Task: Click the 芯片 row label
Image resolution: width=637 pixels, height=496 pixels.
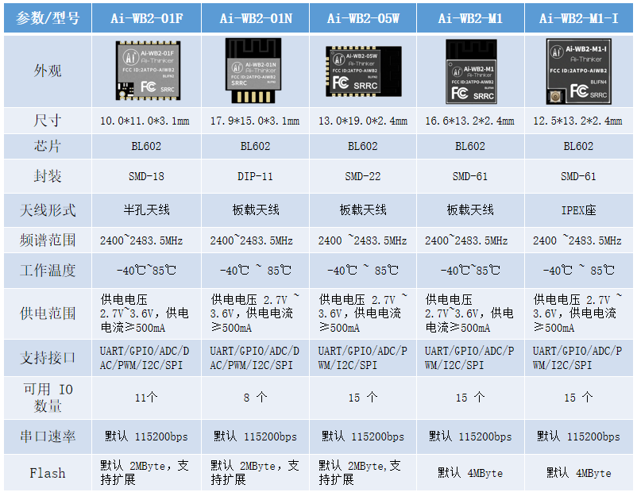Action: coord(48,146)
